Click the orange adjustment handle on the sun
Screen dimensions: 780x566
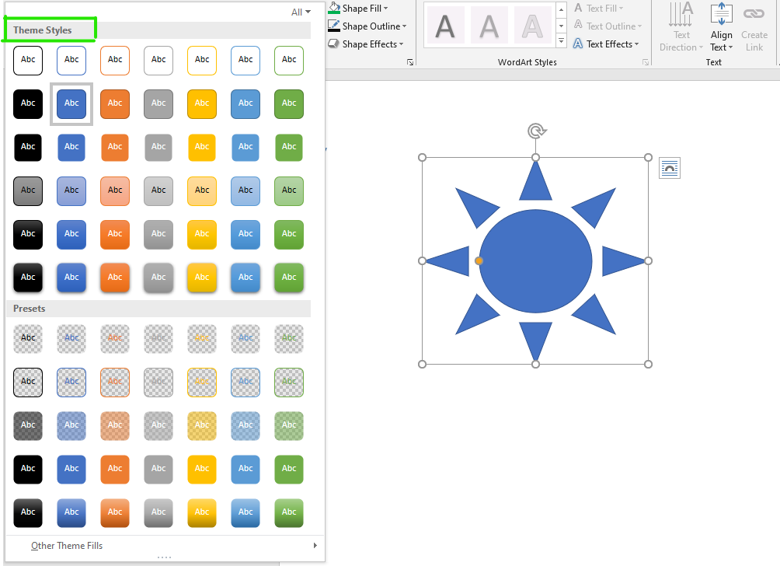point(479,261)
